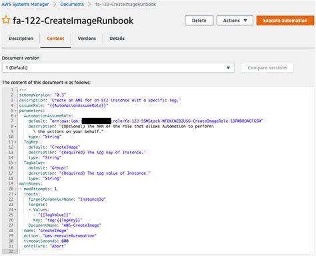Collapse the TagKey block fold arrow
This screenshot has width=316, height=256.
tap(15, 142)
